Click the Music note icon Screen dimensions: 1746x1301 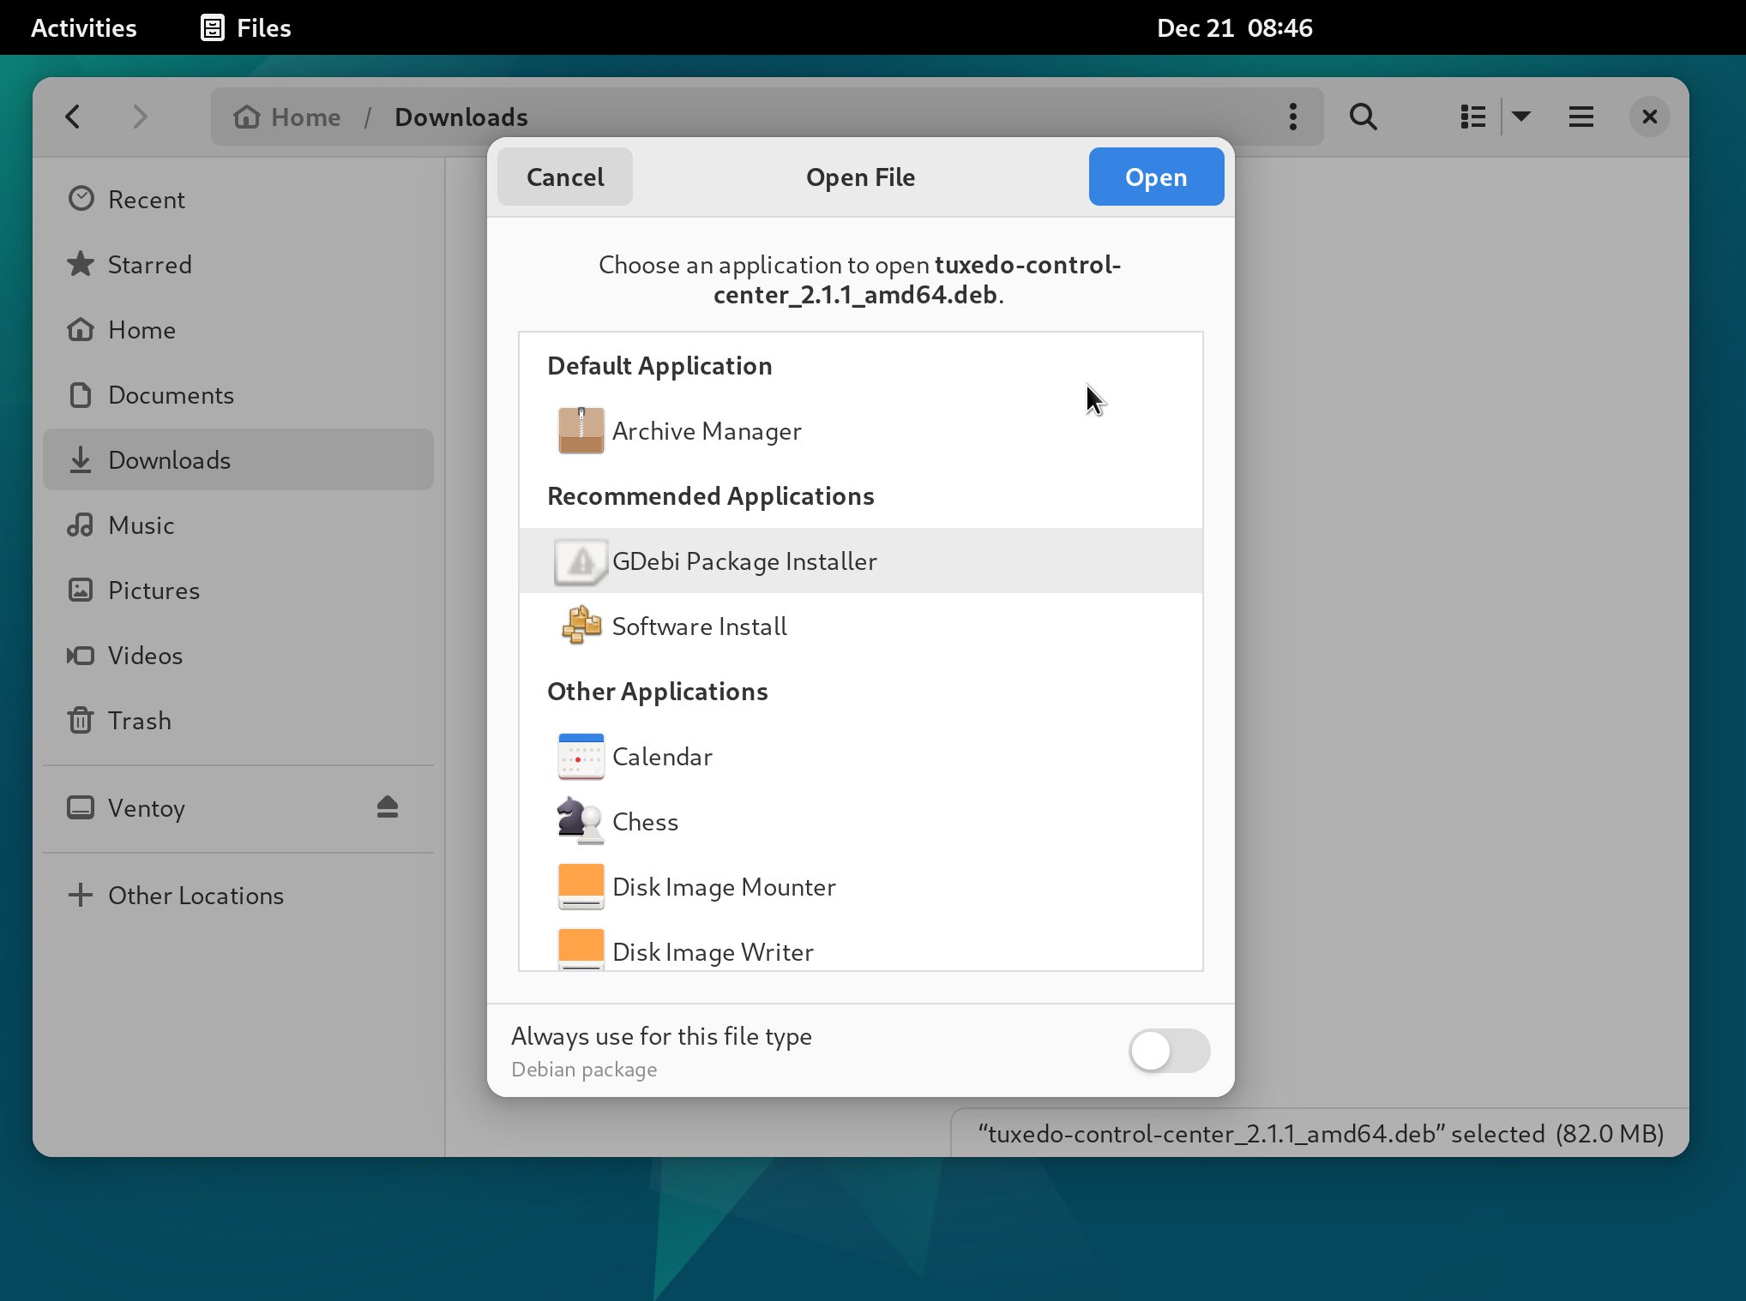tap(81, 525)
